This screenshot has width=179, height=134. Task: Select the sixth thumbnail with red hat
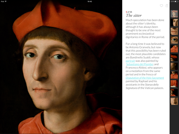tap(174, 58)
